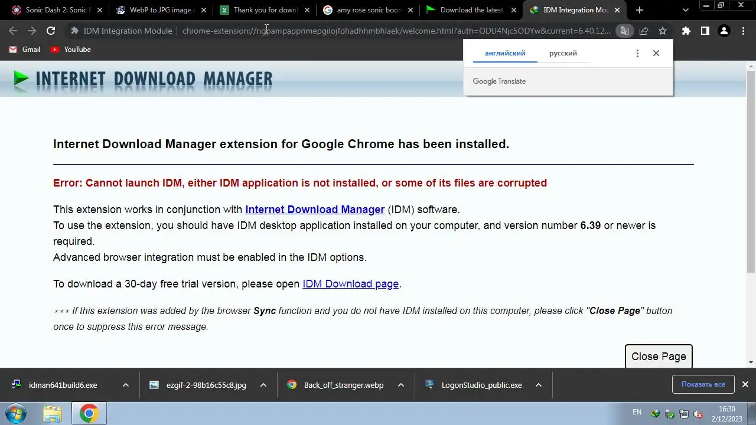
Task: Go back to the previous page
Action: [x=13, y=31]
